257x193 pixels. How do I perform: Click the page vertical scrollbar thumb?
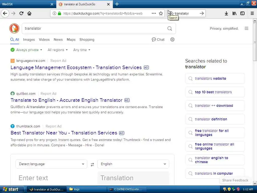point(255,42)
